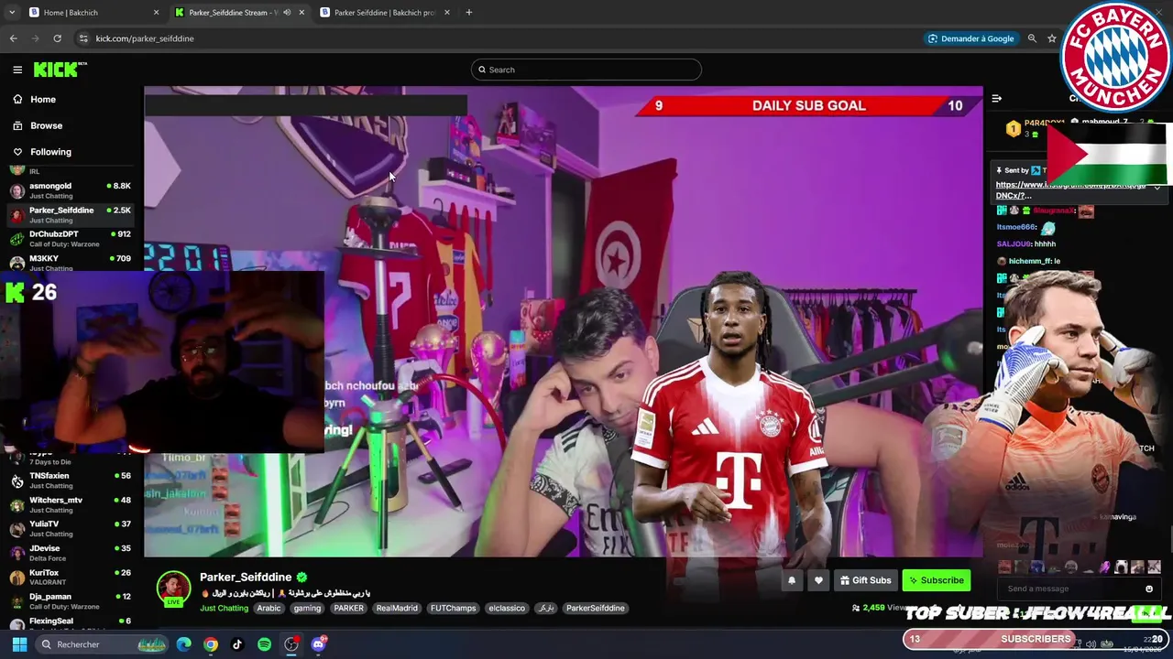Open Discord from the taskbar

318,644
